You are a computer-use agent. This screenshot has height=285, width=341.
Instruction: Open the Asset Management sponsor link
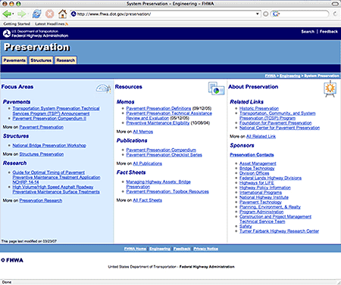click(x=258, y=163)
